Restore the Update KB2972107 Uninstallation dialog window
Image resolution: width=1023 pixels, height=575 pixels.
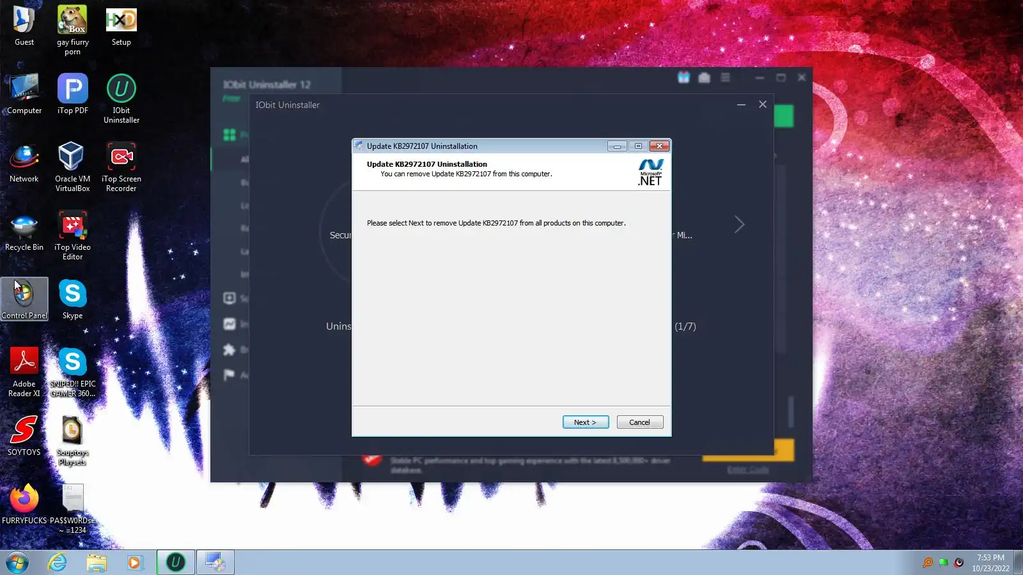coord(638,146)
